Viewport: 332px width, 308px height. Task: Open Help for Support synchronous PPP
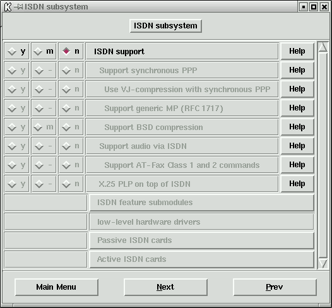[297, 70]
